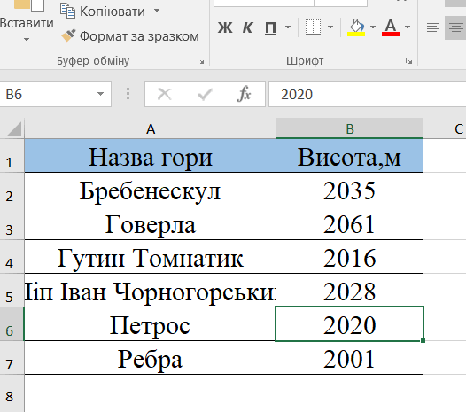Click the fill handle of cell B6
The width and height of the screenshot is (466, 412).
[423, 340]
